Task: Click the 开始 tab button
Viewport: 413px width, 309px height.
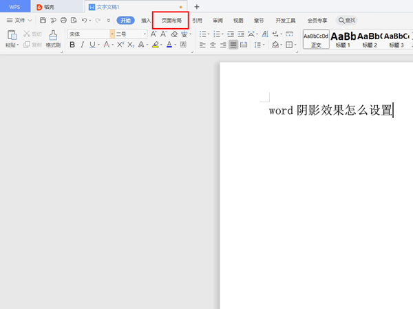Action: point(125,21)
